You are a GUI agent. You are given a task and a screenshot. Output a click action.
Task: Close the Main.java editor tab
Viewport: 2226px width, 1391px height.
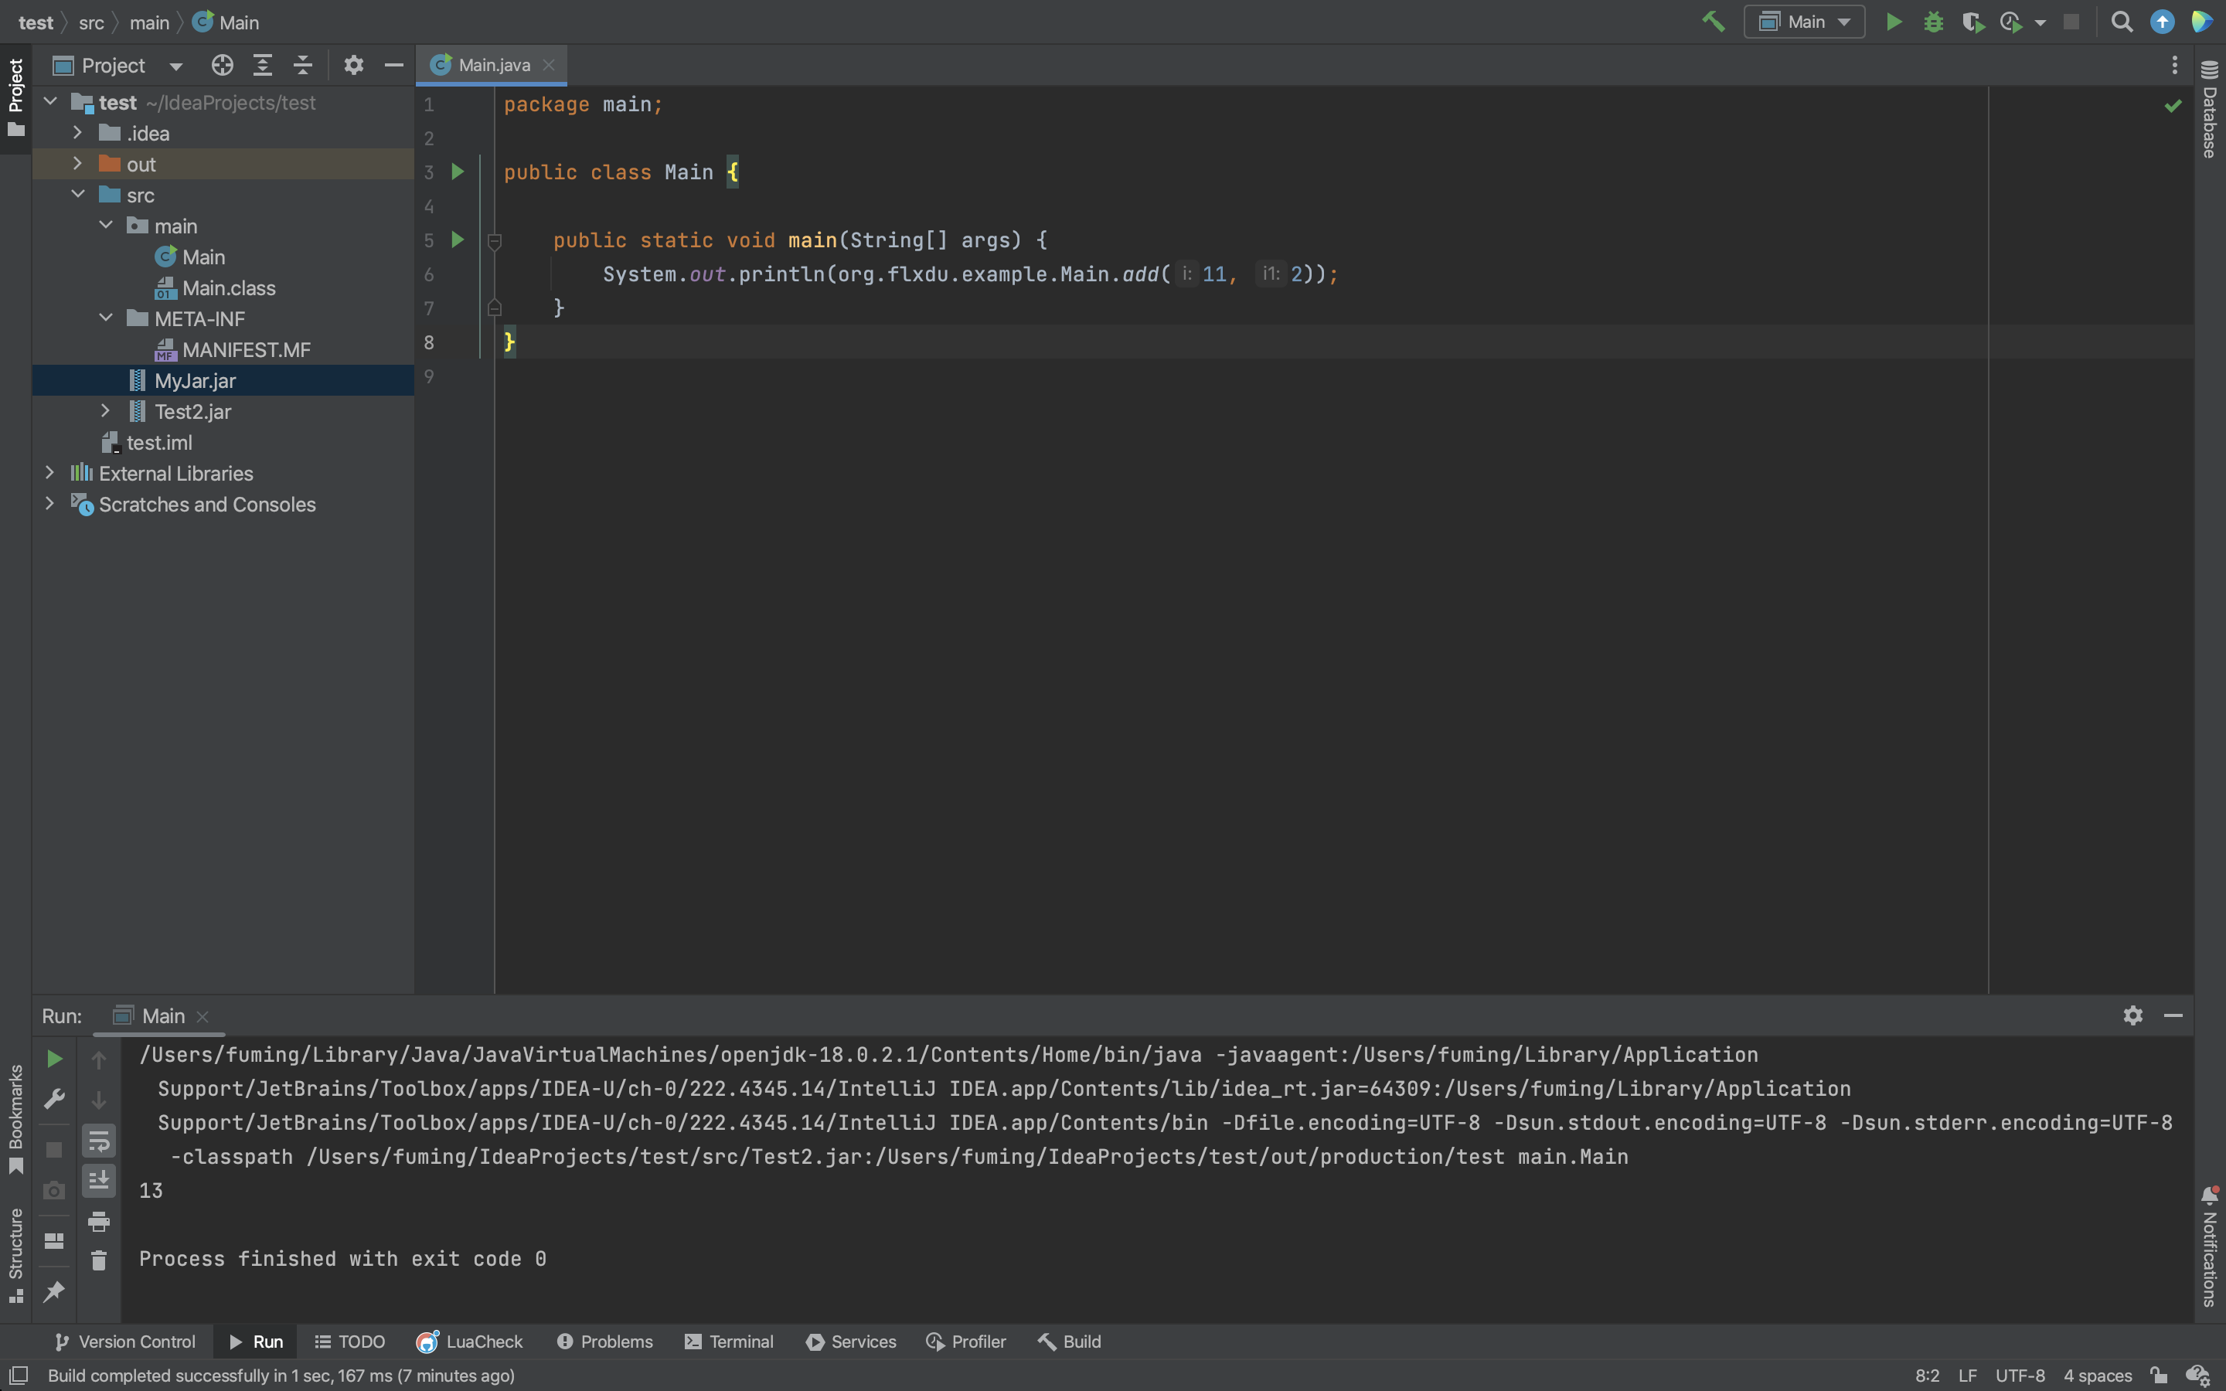pyautogui.click(x=549, y=64)
